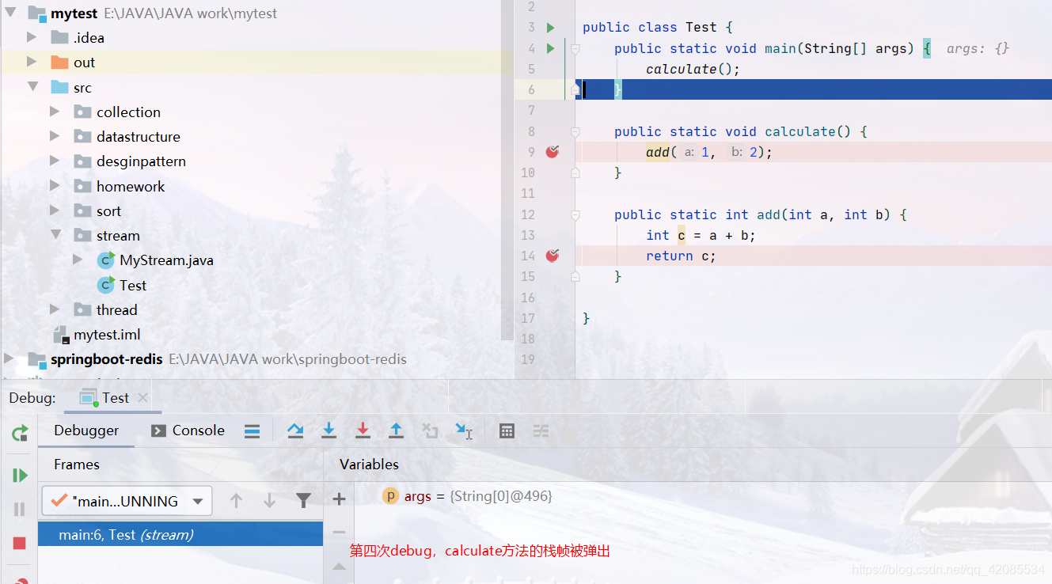Viewport: 1052px width, 584px height.
Task: Expand the collection package
Action: coord(55,112)
